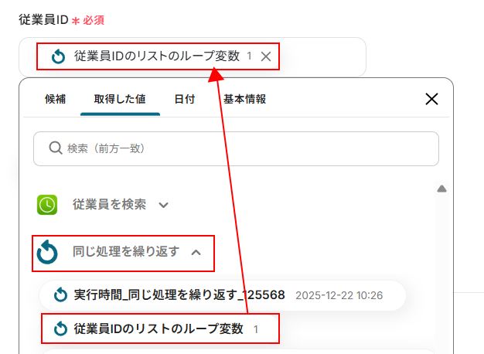The image size is (484, 354).
Task: Click the 2025-12-22 10:26 timestamp value
Action: [x=339, y=296]
